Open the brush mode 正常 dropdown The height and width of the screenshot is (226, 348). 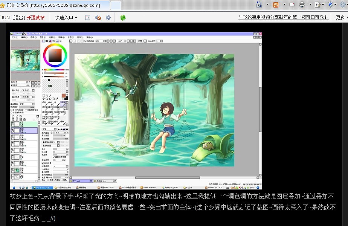(x=49, y=129)
